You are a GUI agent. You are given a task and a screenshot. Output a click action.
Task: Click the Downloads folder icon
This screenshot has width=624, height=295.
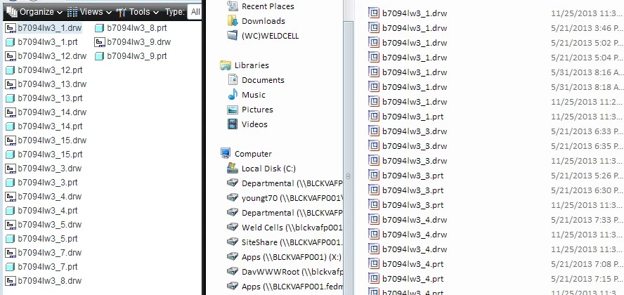(x=233, y=21)
